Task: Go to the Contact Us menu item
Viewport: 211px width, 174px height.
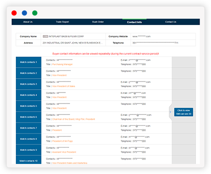Action: coord(171,22)
